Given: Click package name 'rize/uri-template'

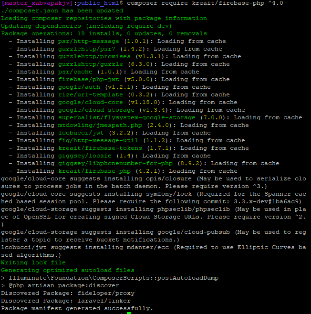Looking at the screenshot, I should (x=91, y=94).
